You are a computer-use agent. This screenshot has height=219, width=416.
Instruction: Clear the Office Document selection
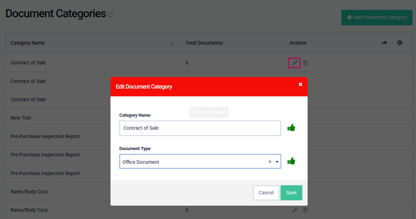coord(270,162)
